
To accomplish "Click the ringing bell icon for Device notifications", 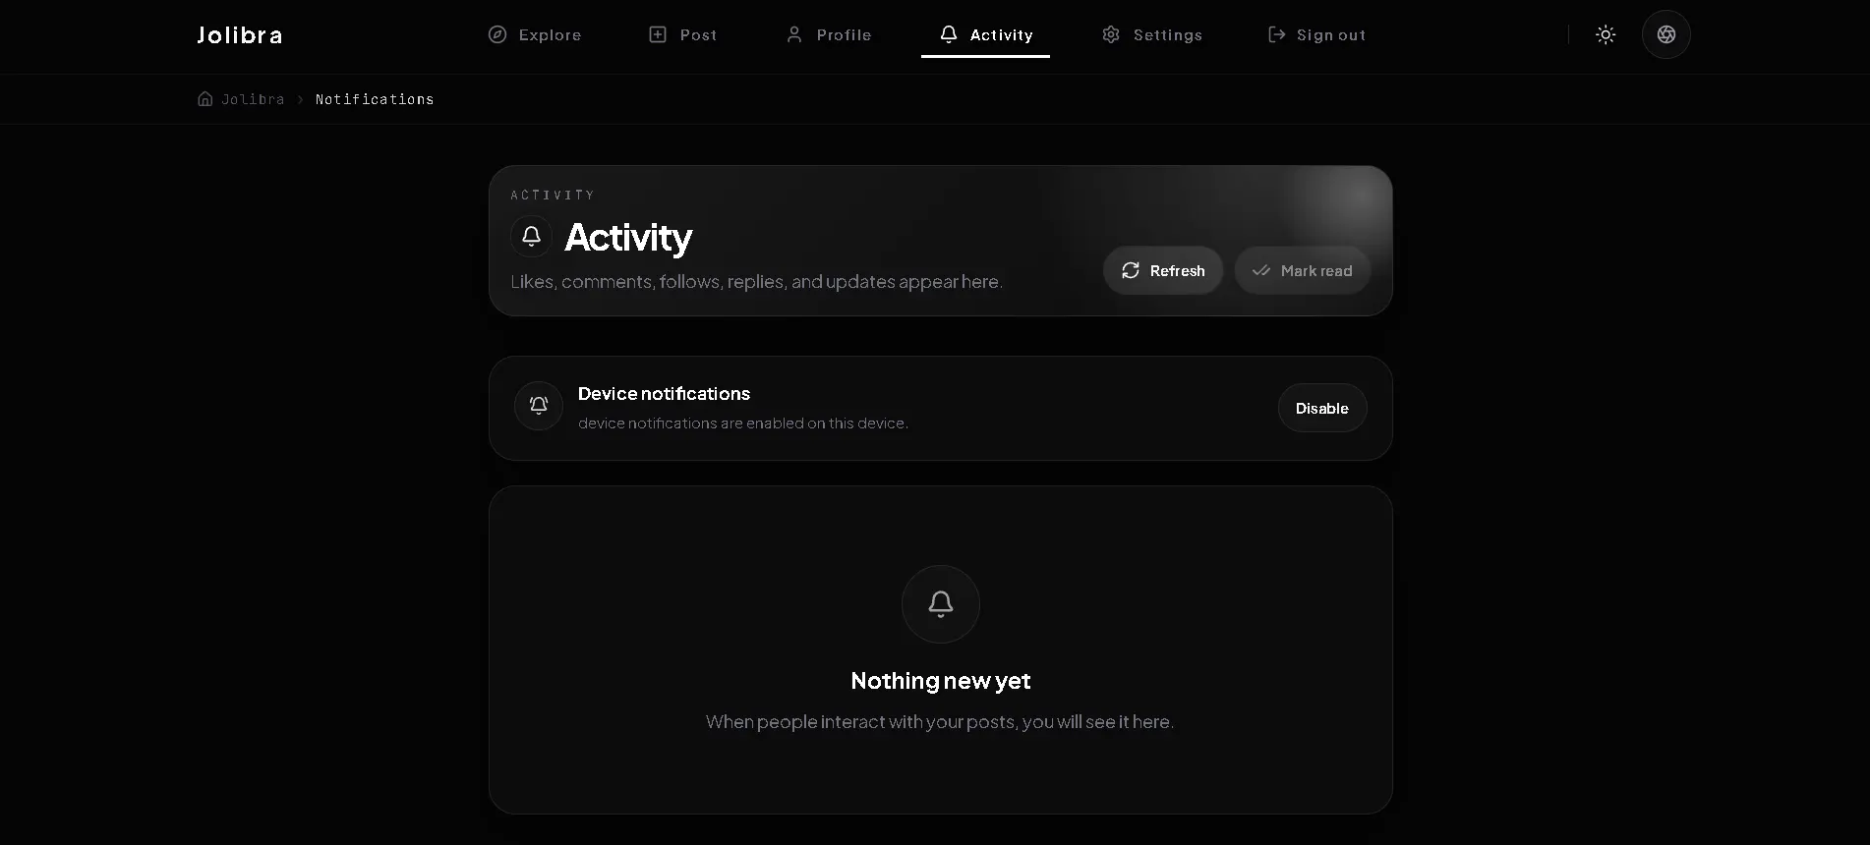I will coord(539,405).
